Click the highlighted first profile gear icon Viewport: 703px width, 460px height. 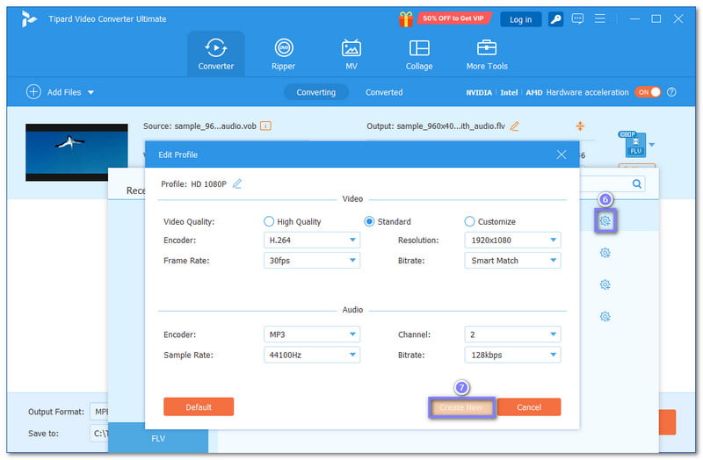pyautogui.click(x=605, y=221)
